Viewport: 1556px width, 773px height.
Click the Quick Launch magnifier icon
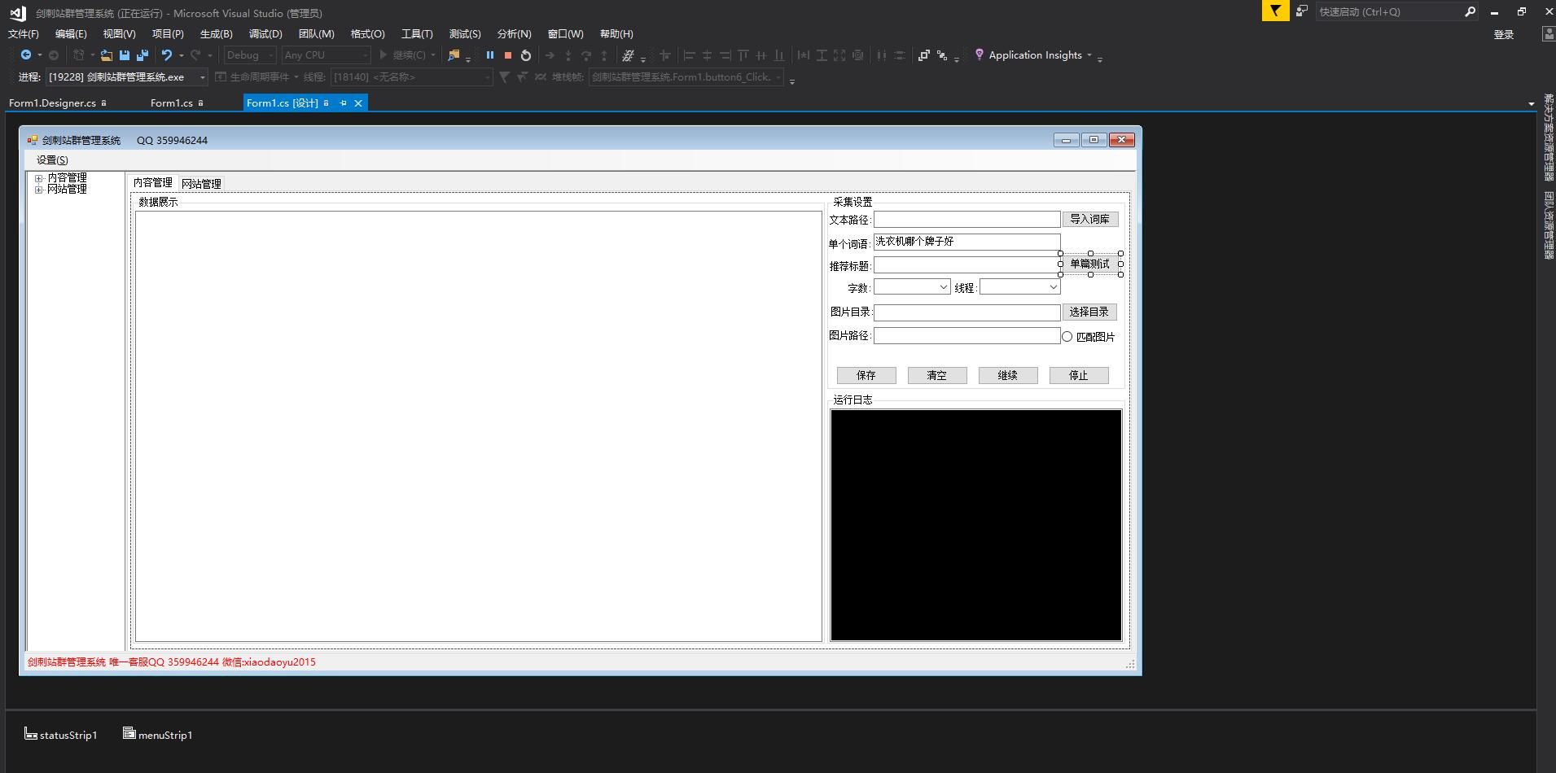[x=1470, y=11]
